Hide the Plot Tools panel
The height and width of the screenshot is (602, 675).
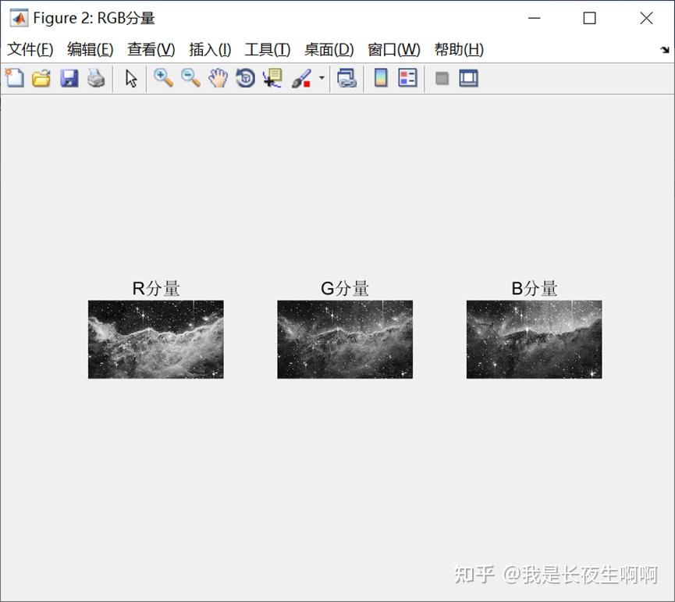(x=441, y=78)
